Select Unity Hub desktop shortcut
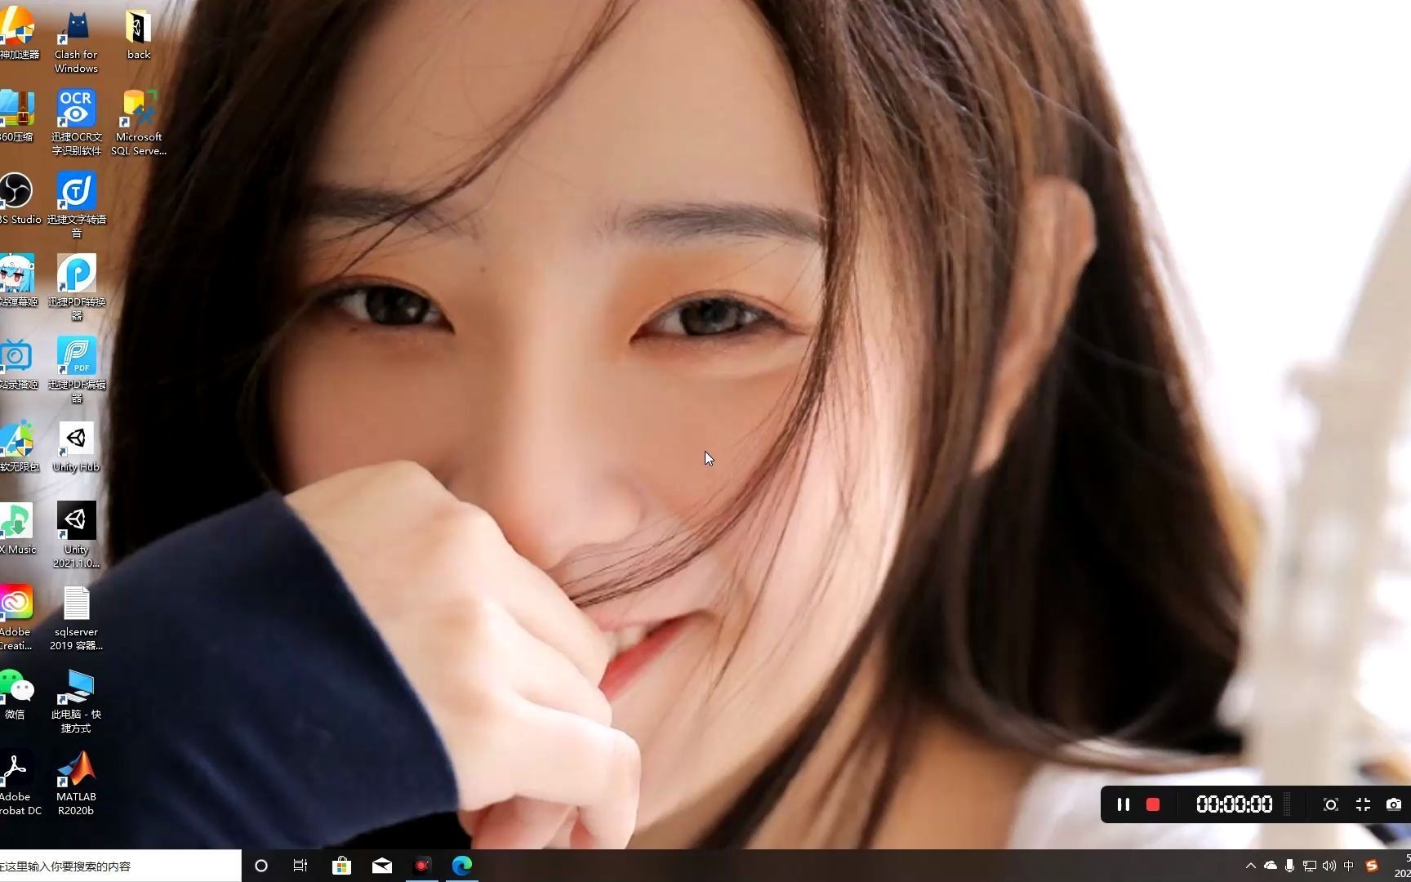The image size is (1411, 882). click(76, 447)
